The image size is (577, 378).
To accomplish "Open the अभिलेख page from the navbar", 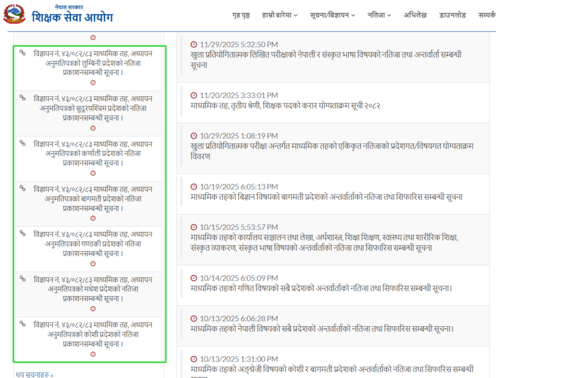I will [x=415, y=15].
